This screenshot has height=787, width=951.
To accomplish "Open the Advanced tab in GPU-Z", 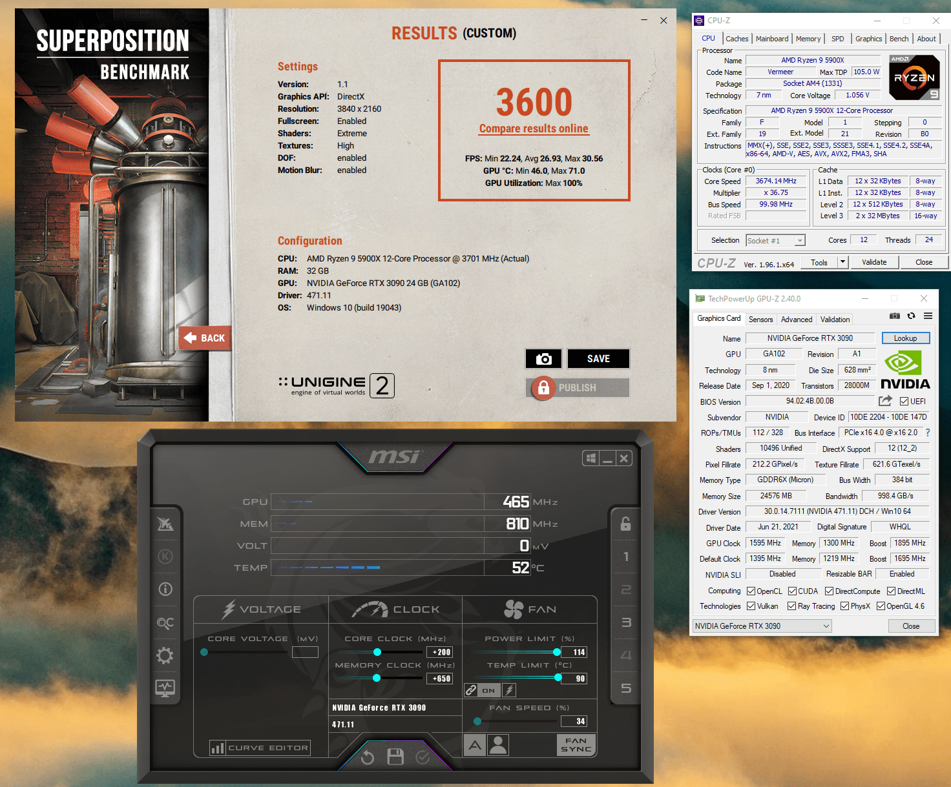I will point(797,320).
